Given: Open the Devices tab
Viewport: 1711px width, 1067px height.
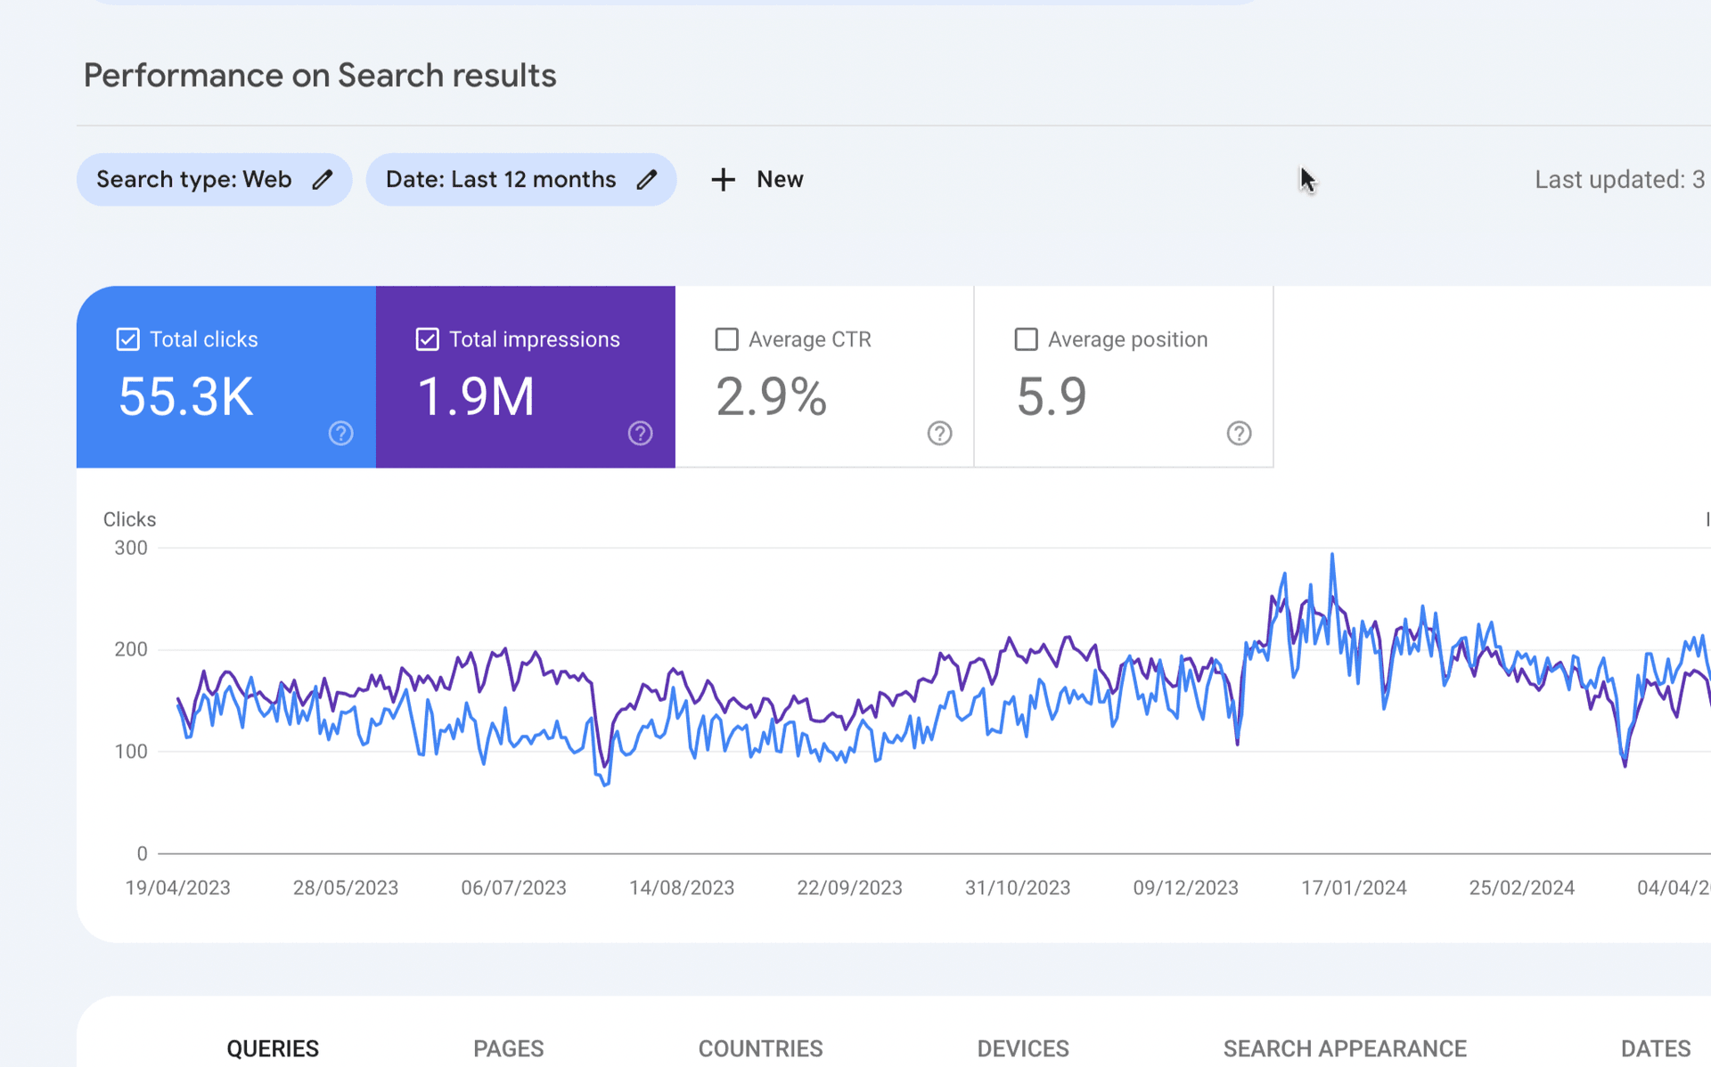Looking at the screenshot, I should click(x=1023, y=1048).
